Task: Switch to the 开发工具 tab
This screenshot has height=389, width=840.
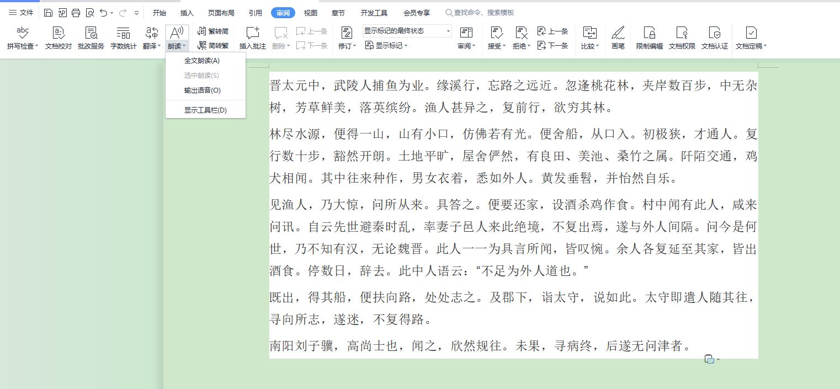Action: pos(374,13)
